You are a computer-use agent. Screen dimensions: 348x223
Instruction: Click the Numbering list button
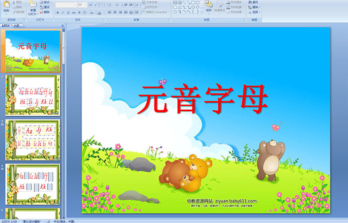118,5
